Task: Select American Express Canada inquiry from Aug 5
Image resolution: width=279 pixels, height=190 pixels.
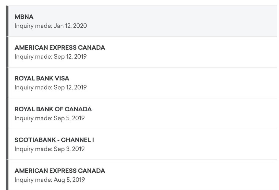Action: tap(60, 171)
